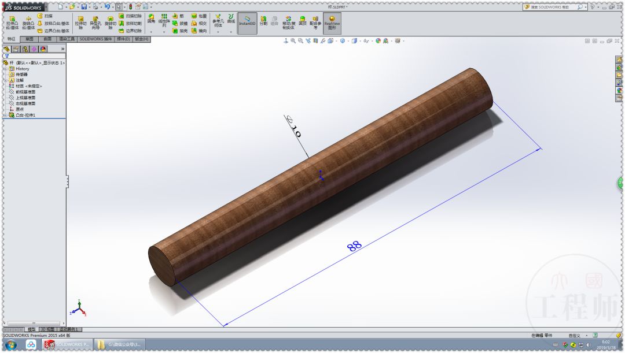Screen dimensions: 625x353
Task: Open the Linear Pattern (线性阵列) dropdown arrow
Action: coord(164,32)
